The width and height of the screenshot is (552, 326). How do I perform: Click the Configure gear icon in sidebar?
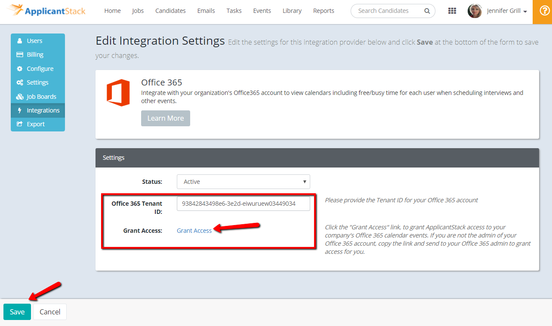click(19, 69)
